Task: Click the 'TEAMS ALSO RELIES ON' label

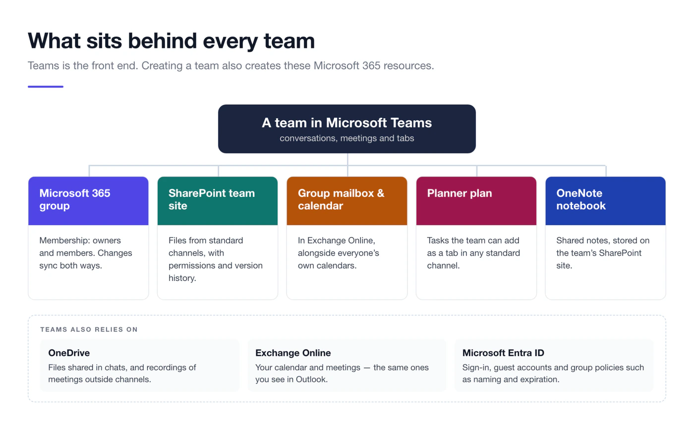Action: (x=89, y=329)
